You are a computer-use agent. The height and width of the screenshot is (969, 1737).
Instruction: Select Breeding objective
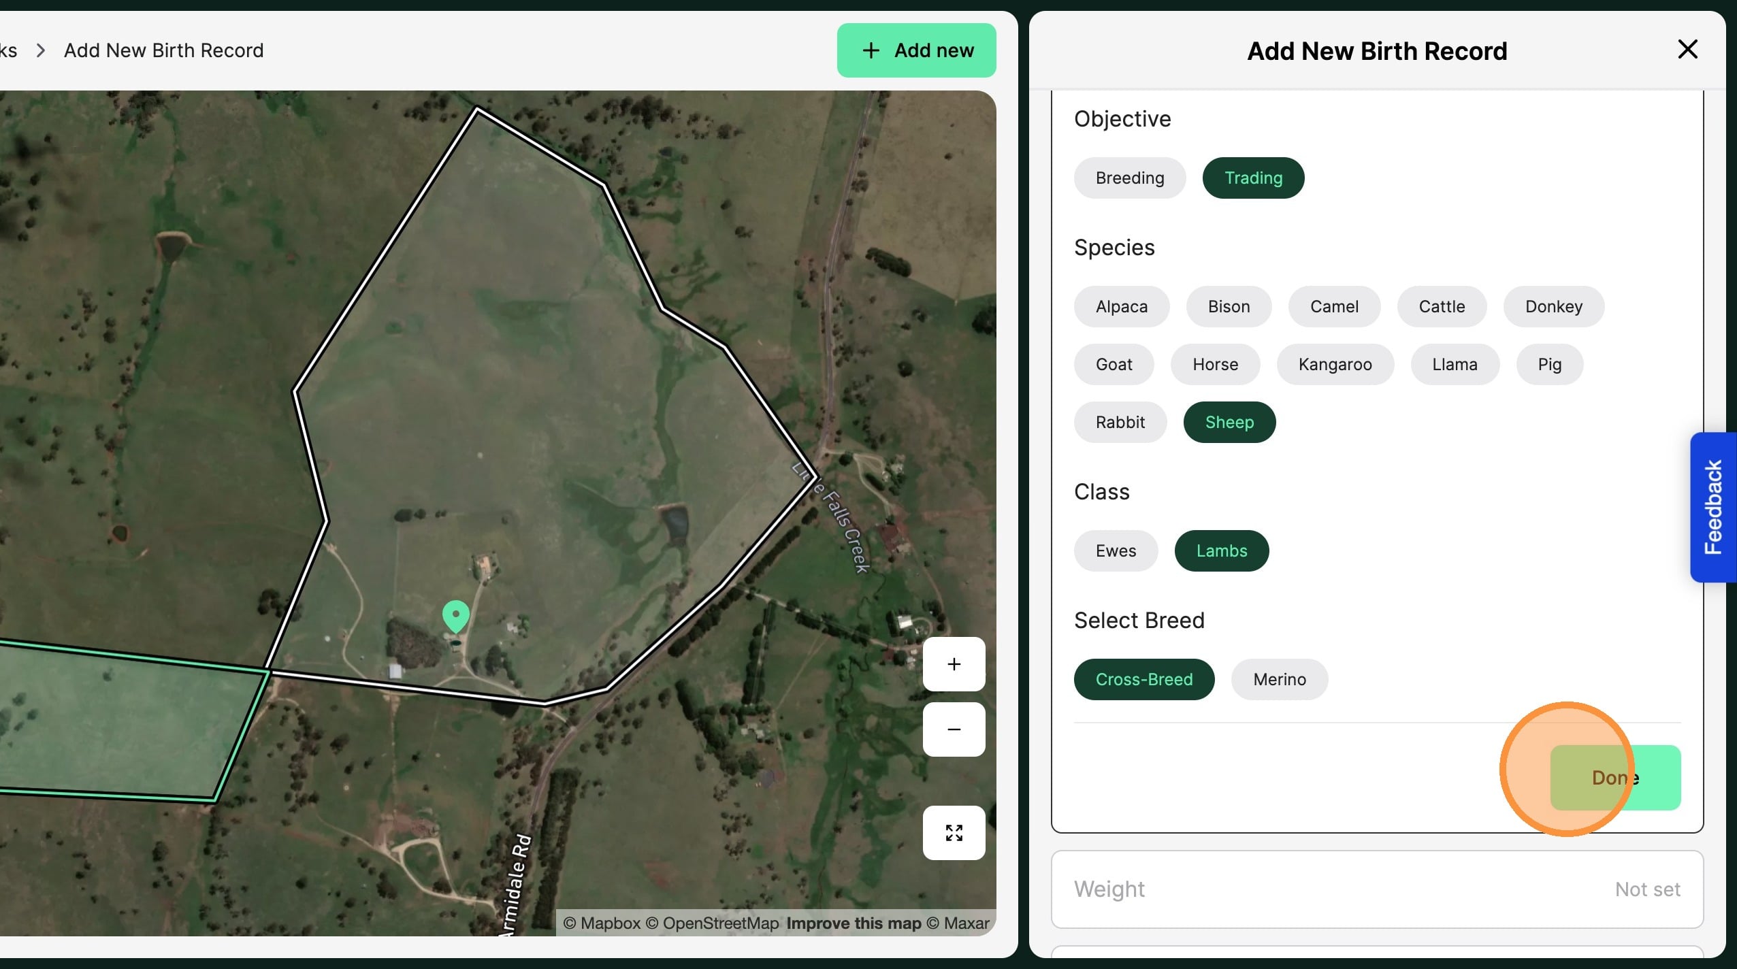click(x=1129, y=178)
